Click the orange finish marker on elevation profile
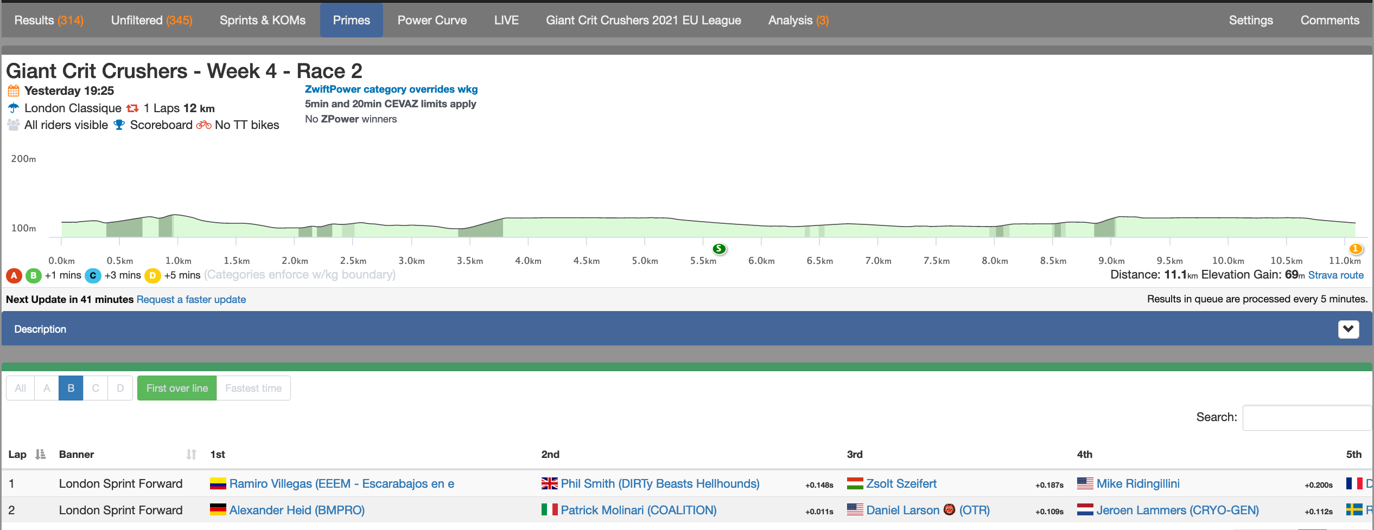Screen dimensions: 1374x530 (1356, 249)
